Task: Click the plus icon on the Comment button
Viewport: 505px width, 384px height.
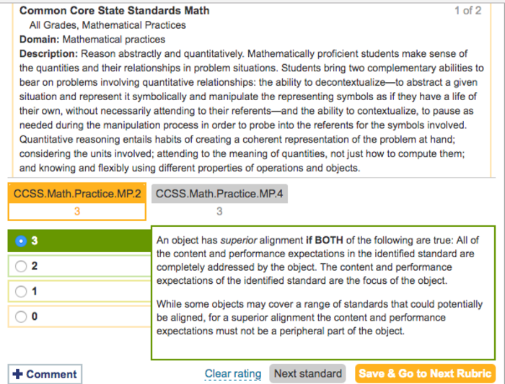Action: pos(18,374)
